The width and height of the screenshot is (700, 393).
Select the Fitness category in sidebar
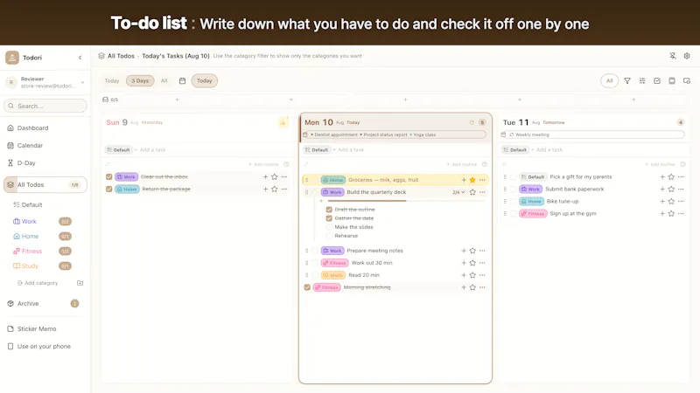point(31,252)
